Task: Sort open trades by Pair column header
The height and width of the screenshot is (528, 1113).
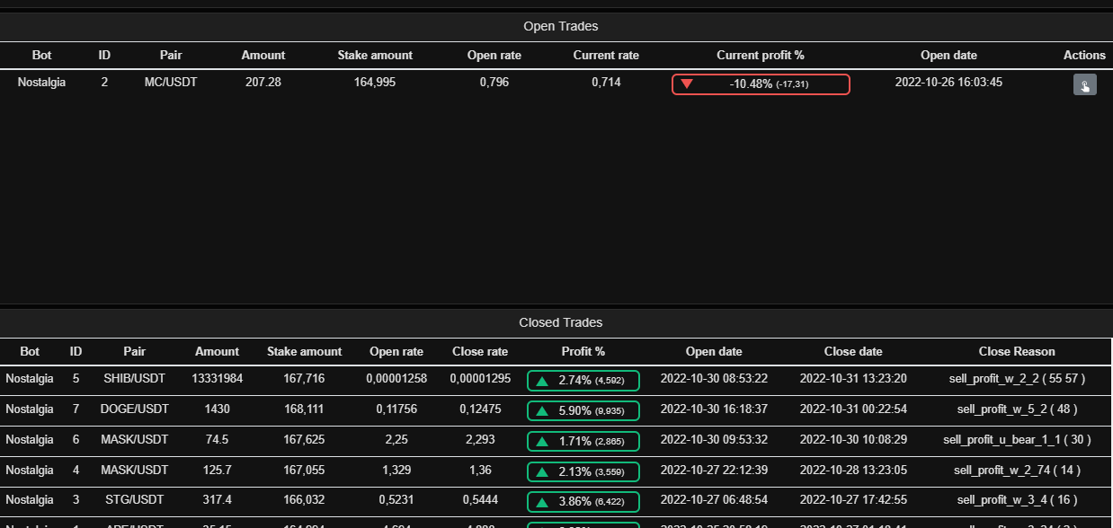Action: click(x=171, y=55)
